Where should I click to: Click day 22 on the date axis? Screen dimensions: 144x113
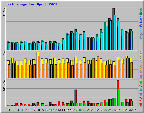(x=97, y=110)
